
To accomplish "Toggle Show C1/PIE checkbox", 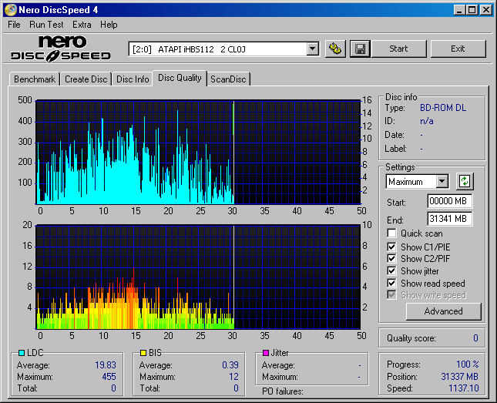I will (391, 247).
